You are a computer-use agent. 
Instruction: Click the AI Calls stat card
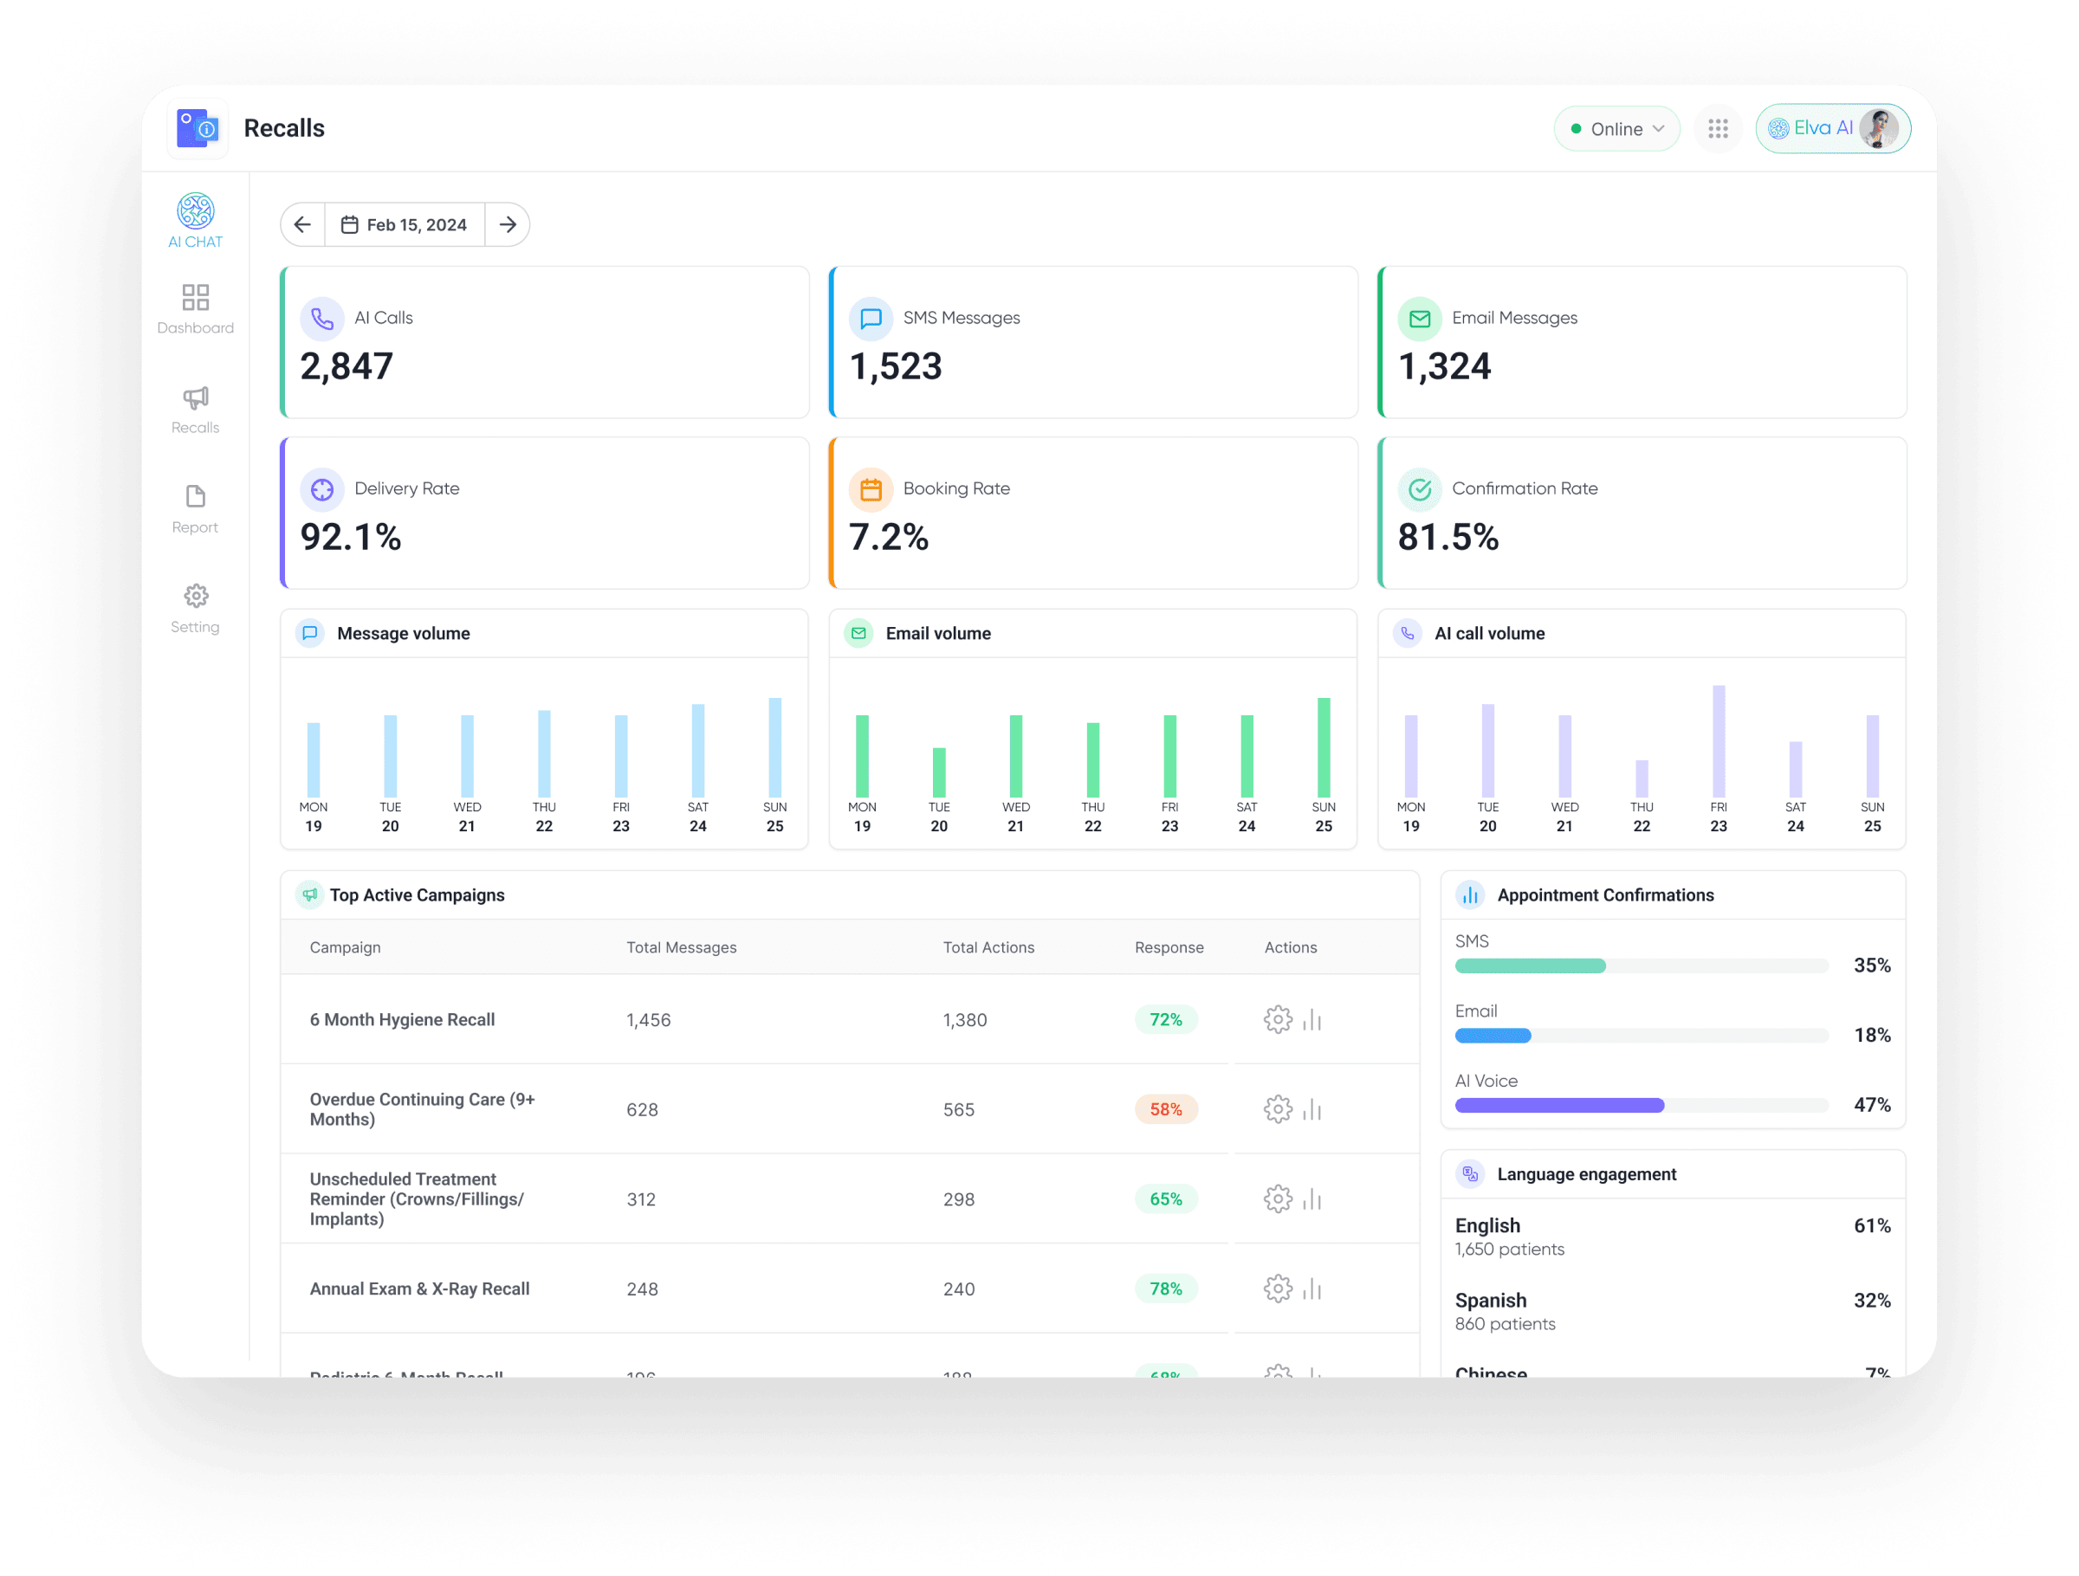click(545, 342)
